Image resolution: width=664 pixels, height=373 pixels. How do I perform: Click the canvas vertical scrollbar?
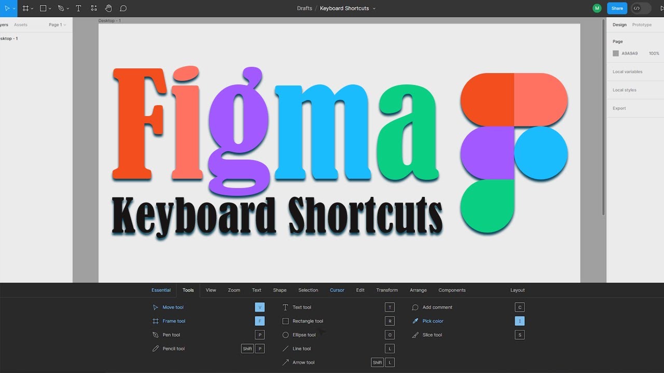tap(603, 118)
